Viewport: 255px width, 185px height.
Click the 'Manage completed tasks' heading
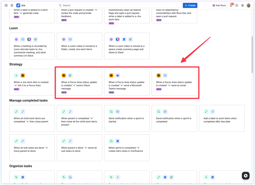[28, 100]
